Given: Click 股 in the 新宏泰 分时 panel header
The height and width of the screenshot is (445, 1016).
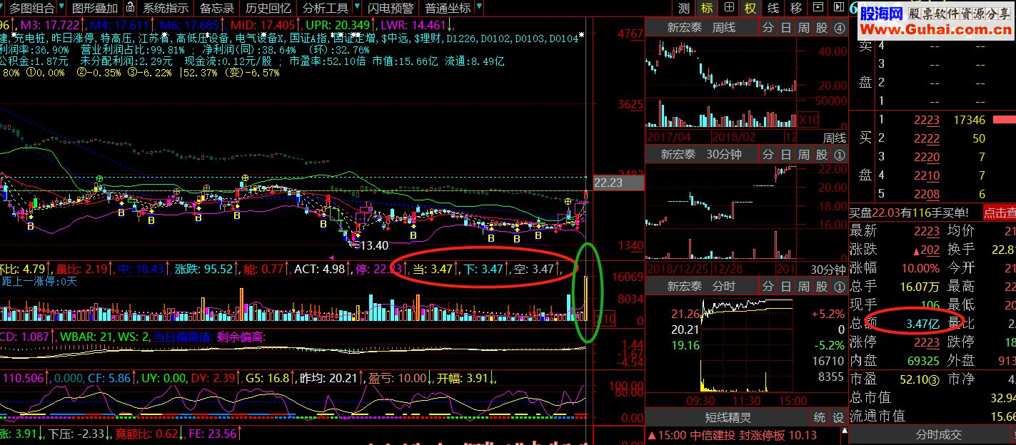Looking at the screenshot, I should [822, 286].
